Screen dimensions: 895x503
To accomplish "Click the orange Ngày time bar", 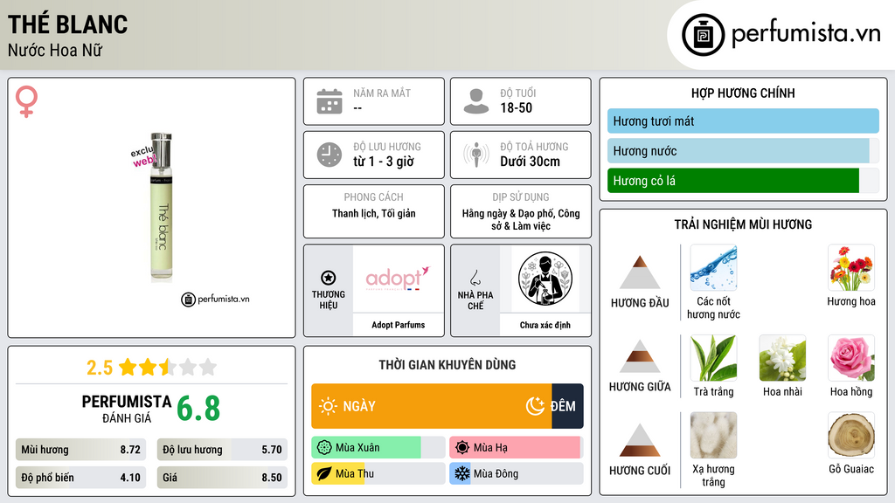I will coord(432,406).
